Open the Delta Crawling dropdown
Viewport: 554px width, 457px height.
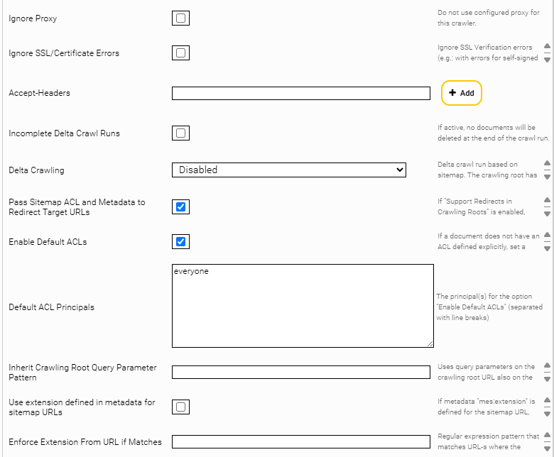tap(288, 170)
